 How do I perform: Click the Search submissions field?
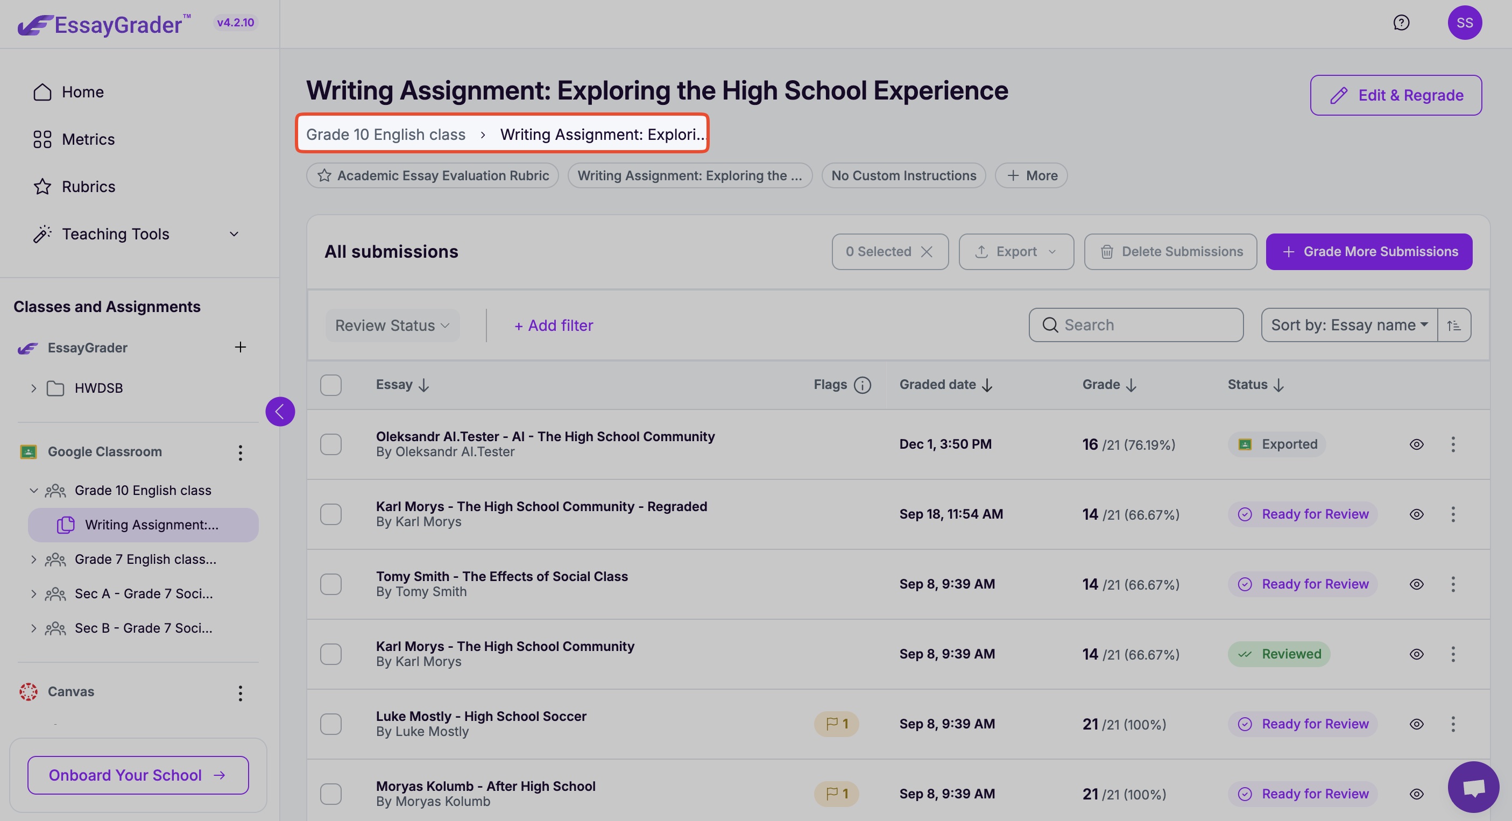click(1136, 325)
